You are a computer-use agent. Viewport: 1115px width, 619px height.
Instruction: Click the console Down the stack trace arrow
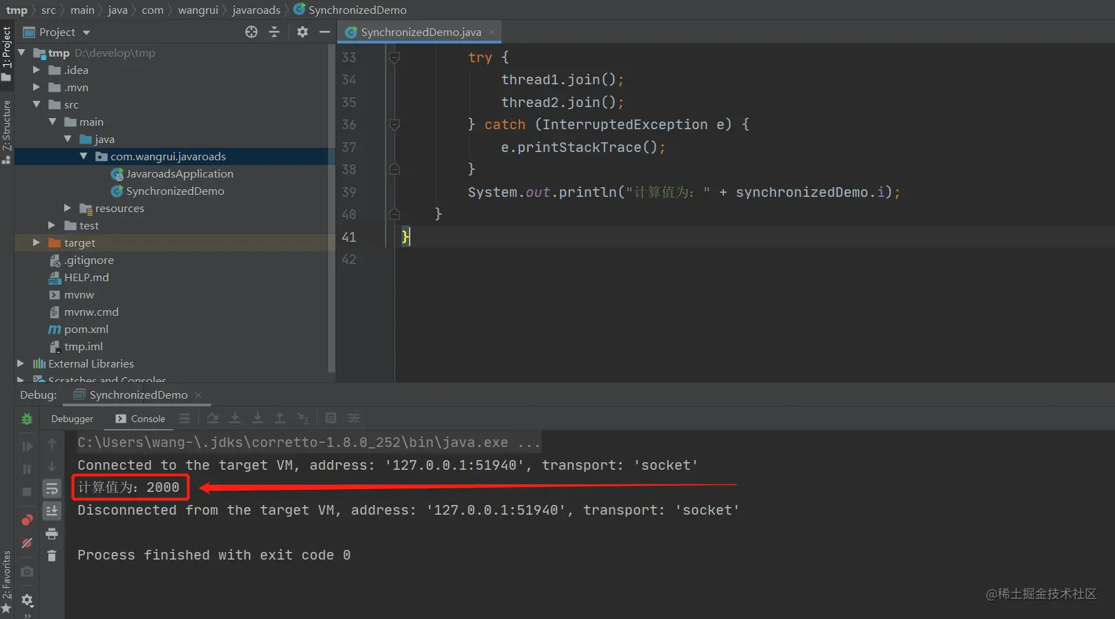point(52,466)
